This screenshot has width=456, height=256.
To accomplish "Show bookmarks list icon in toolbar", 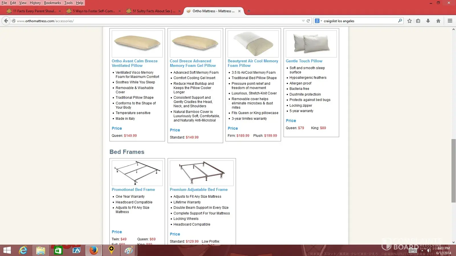I will pyautogui.click(x=418, y=21).
